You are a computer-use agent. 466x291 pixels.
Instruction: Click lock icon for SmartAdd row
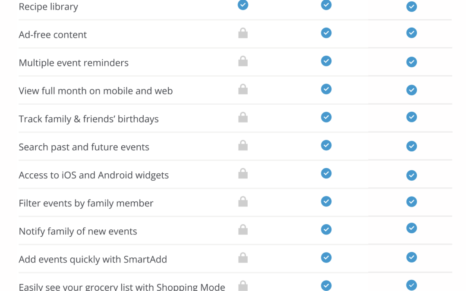point(243,258)
